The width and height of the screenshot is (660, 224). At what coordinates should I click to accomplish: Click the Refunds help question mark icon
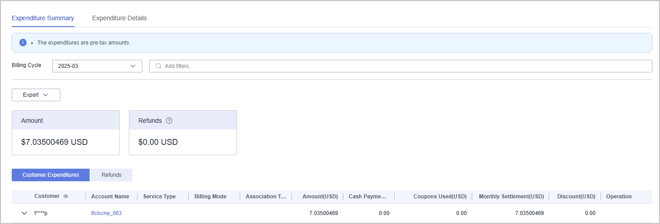(169, 121)
